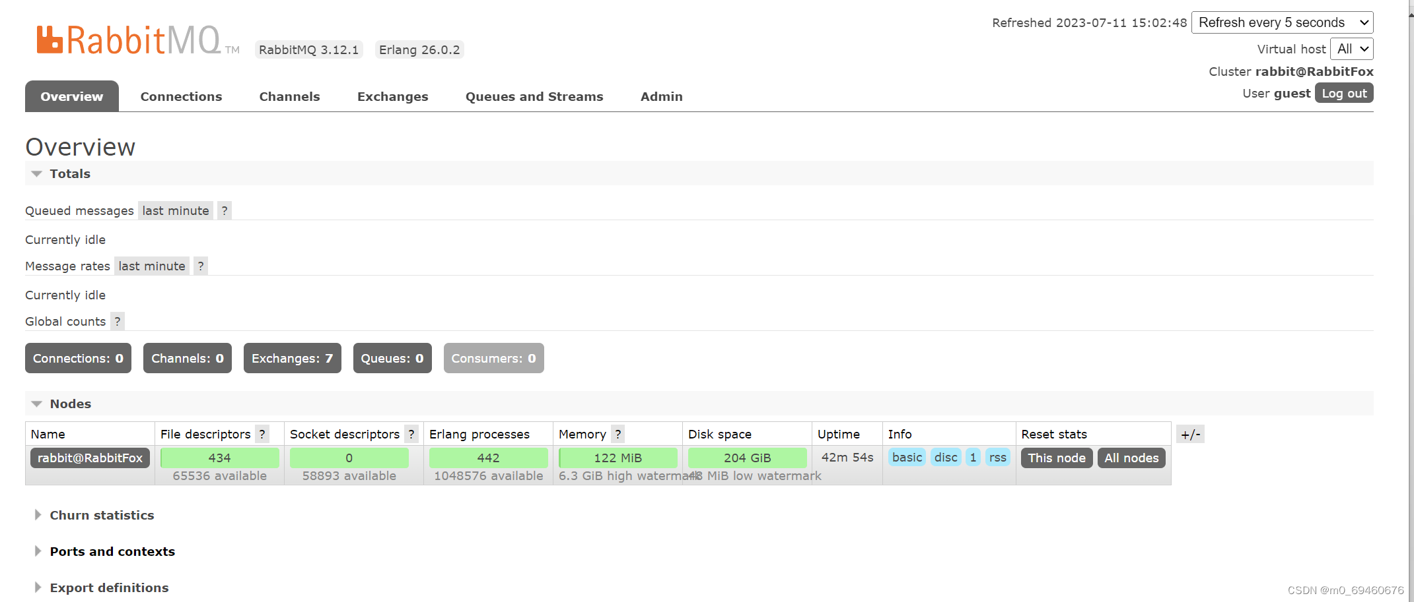
Task: Click the +/- column visibility control
Action: point(1190,434)
